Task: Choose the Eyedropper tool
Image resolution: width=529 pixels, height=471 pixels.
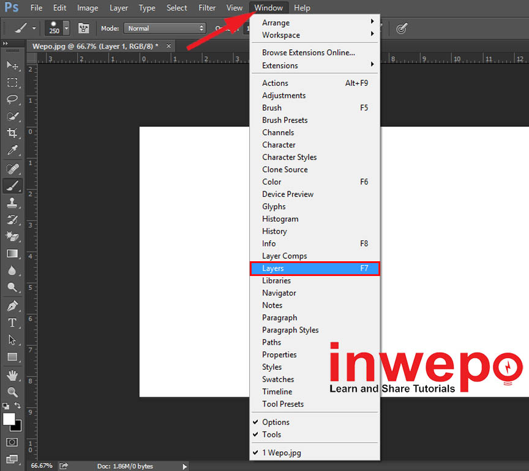Action: [x=12, y=150]
